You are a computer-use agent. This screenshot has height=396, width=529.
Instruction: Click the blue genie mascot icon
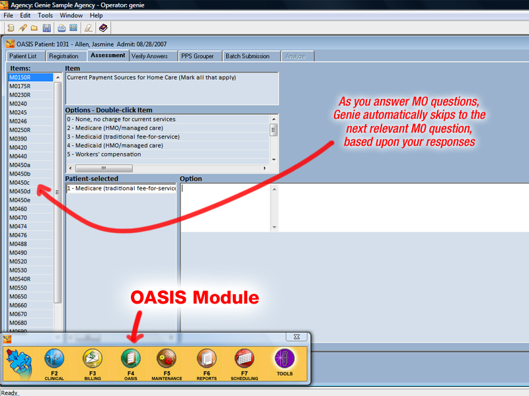tap(20, 364)
